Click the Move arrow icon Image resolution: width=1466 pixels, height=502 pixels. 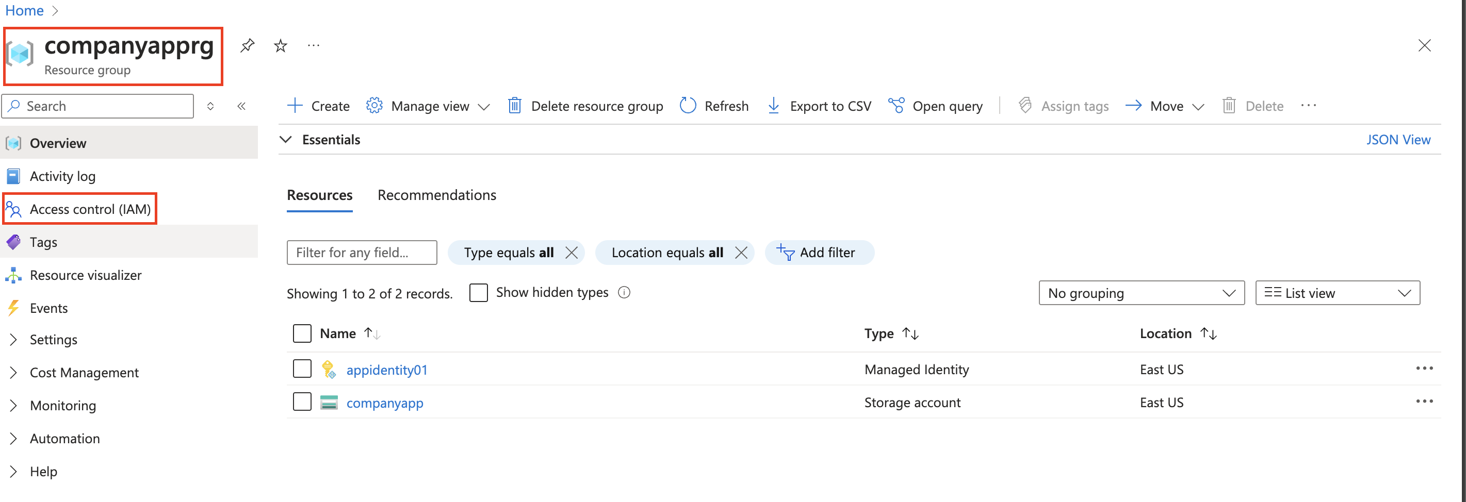1133,106
